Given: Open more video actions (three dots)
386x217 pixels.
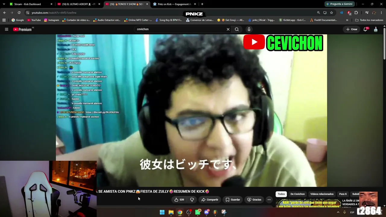Looking at the screenshot, I should click(269, 200).
